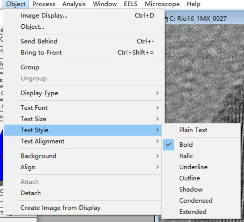The height and width of the screenshot is (222, 244).
Task: Apply Shadow text style
Action: [x=191, y=189]
